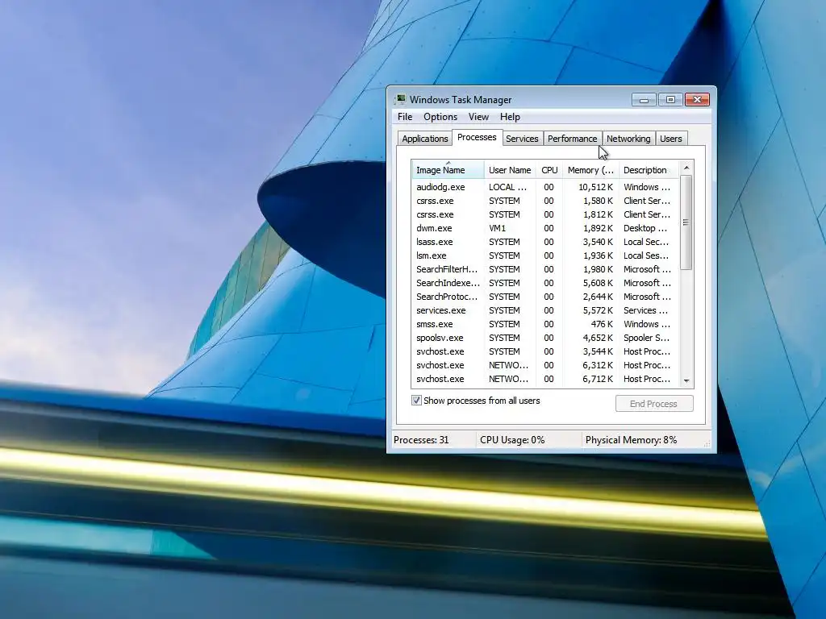Minimize the Task Manager window
The height and width of the screenshot is (619, 826).
(x=644, y=99)
